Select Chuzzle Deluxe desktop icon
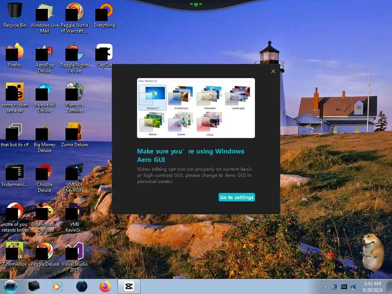This screenshot has height=294, width=392. coord(44,178)
